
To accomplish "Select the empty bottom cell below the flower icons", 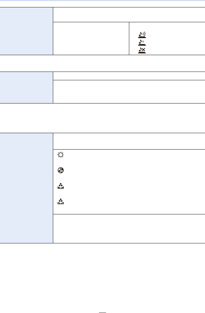I will (x=129, y=229).
